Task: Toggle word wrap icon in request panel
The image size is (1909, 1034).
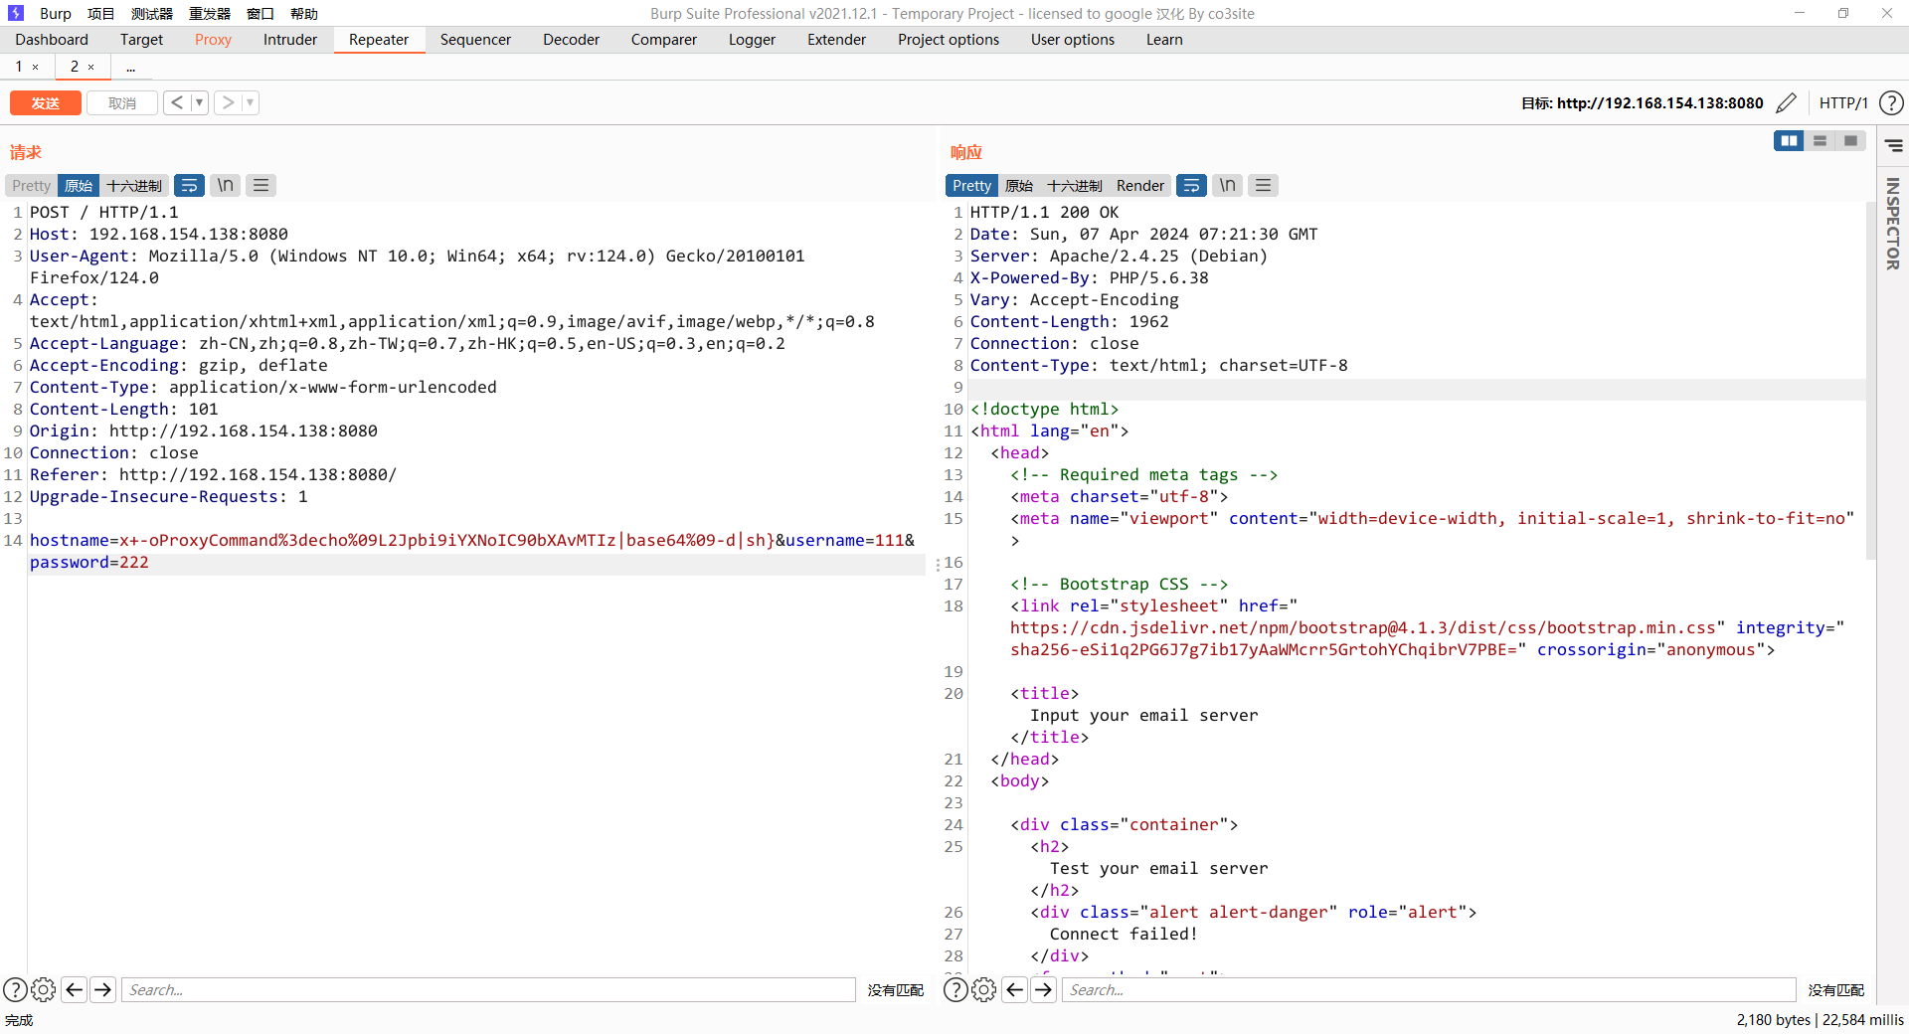Action: click(x=189, y=186)
